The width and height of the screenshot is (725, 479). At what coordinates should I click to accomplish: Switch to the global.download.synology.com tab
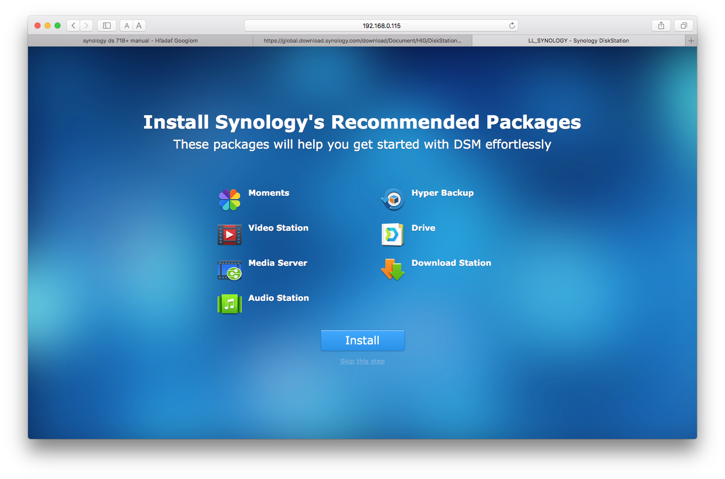coord(362,41)
